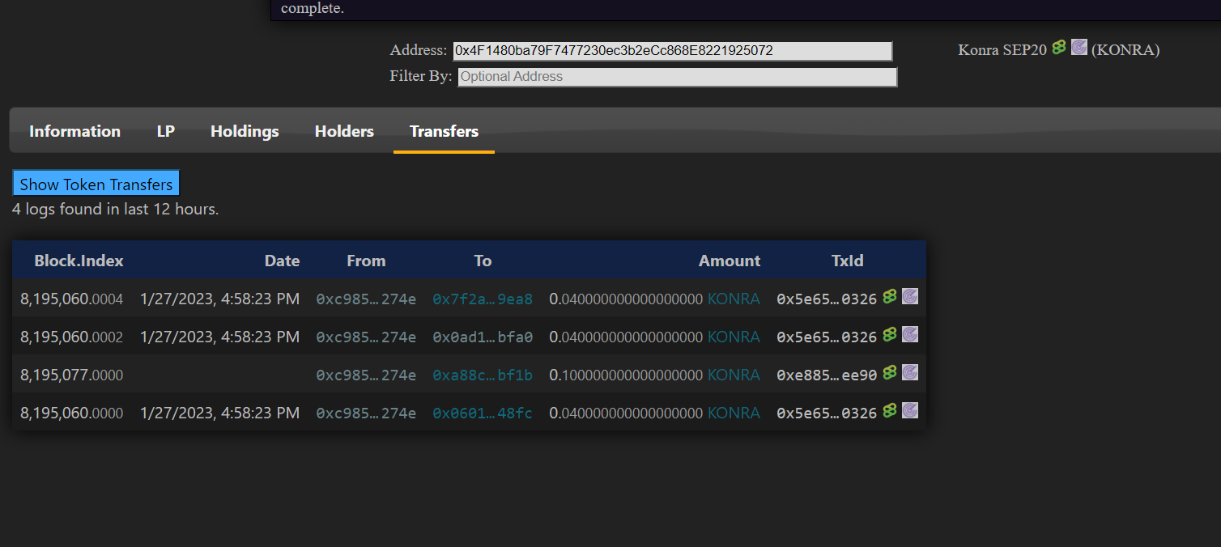Open green explorer icon in row 8,195,060.0000

(890, 410)
